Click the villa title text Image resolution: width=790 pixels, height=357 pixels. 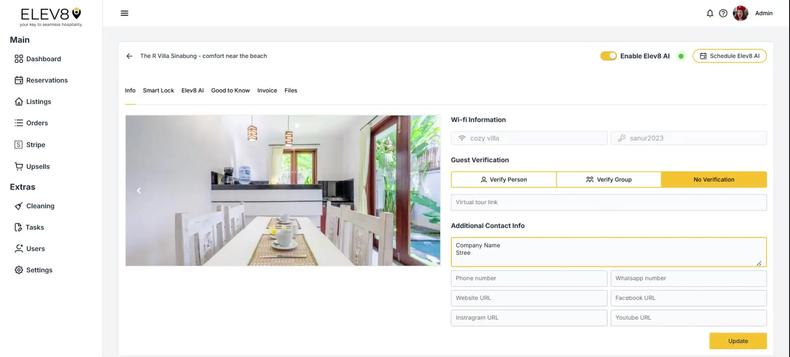tap(204, 56)
